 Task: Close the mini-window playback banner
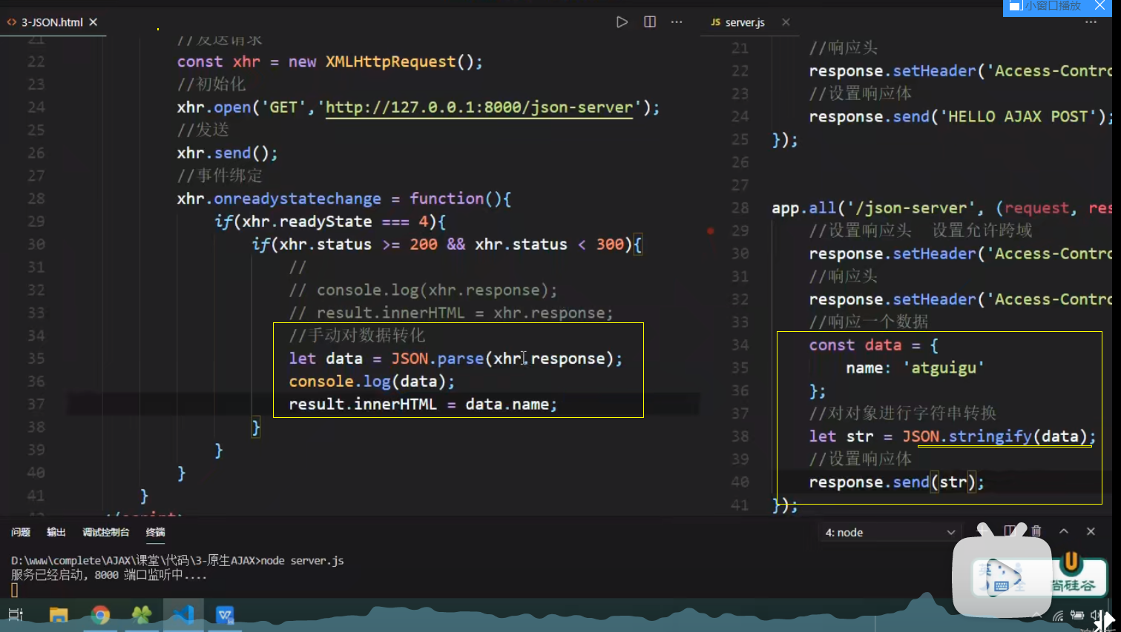1099,7
